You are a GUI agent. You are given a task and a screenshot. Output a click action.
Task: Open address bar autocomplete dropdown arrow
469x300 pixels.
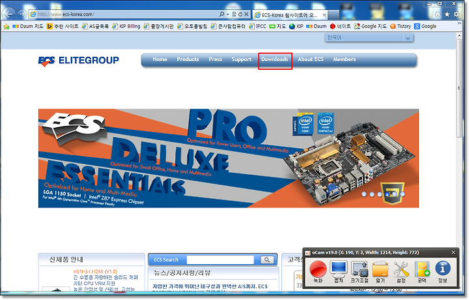coord(227,14)
